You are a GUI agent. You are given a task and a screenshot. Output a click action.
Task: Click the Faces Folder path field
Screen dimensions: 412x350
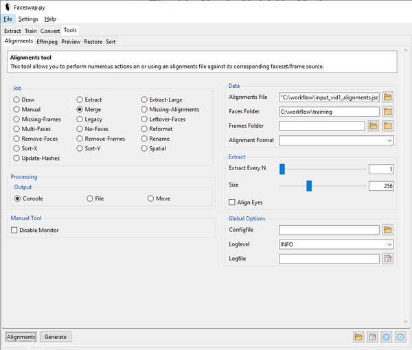point(329,112)
